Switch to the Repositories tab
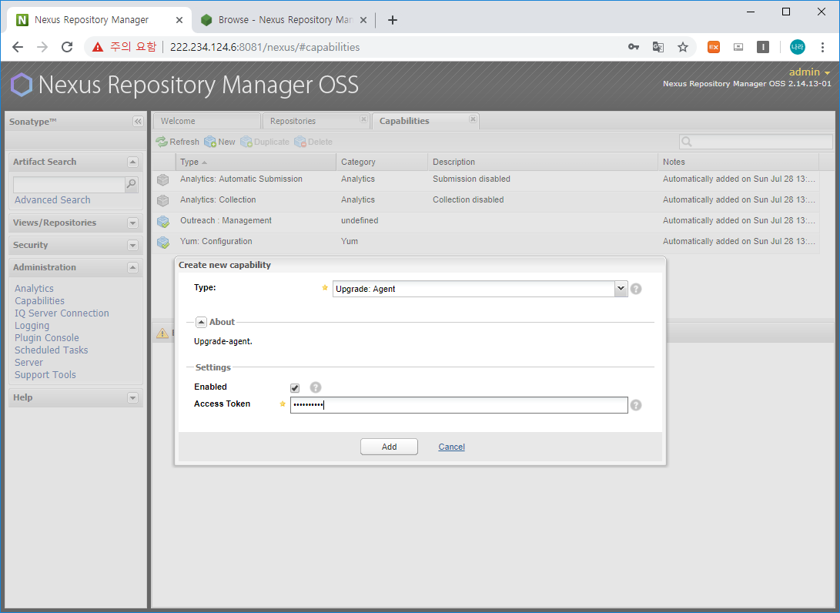This screenshot has width=840, height=613. (316, 121)
